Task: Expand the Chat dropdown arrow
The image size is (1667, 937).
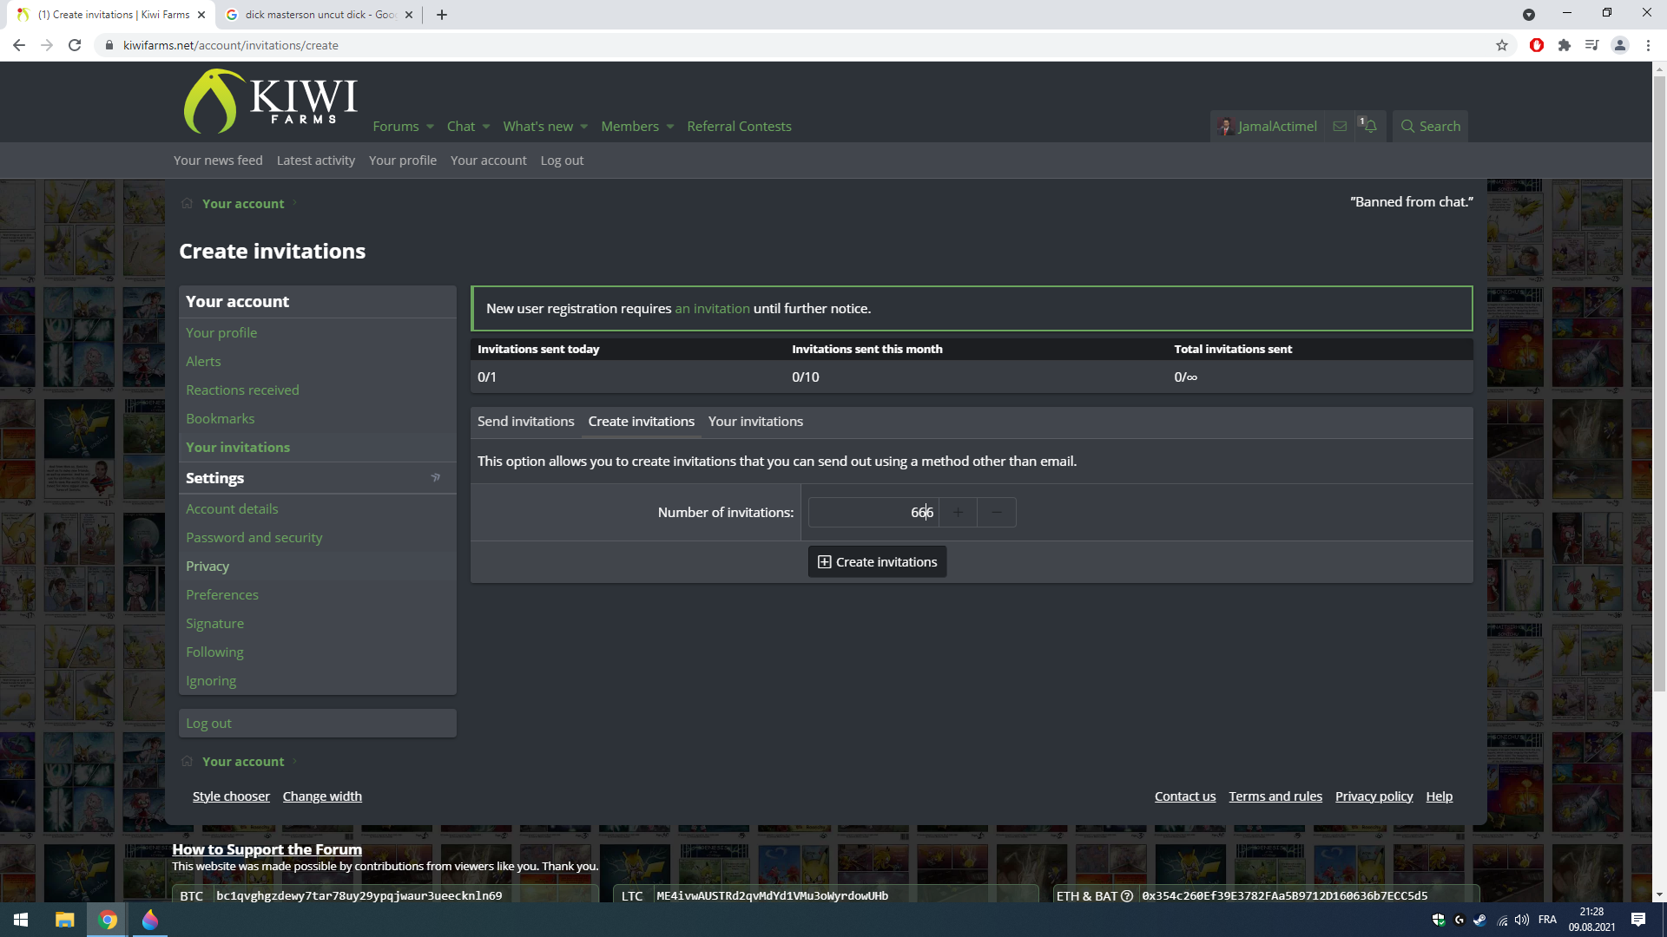Action: coord(486,127)
